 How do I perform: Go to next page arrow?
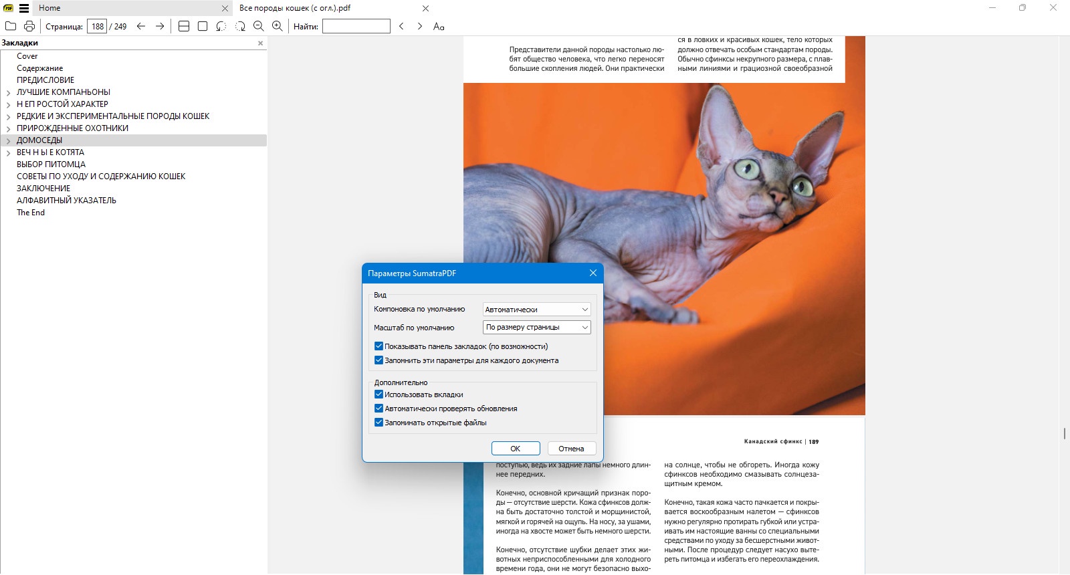click(160, 26)
